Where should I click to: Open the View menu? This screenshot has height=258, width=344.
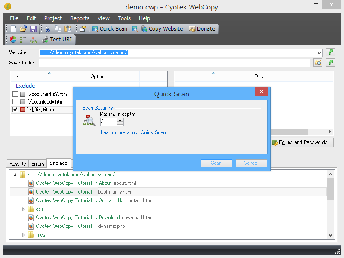(104, 18)
